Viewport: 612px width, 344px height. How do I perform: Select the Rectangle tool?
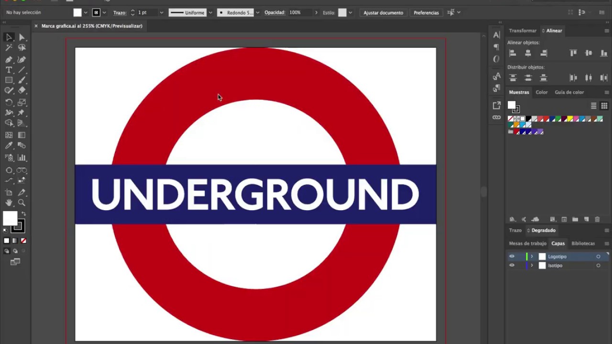tap(9, 80)
